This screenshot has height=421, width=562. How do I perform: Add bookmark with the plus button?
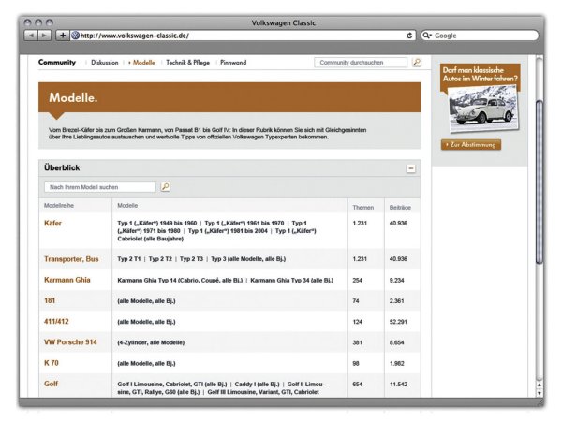pyautogui.click(x=63, y=36)
